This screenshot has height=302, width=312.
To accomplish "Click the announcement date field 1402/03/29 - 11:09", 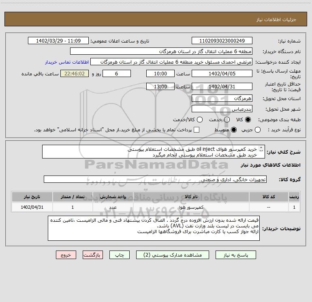I will point(58,41).
